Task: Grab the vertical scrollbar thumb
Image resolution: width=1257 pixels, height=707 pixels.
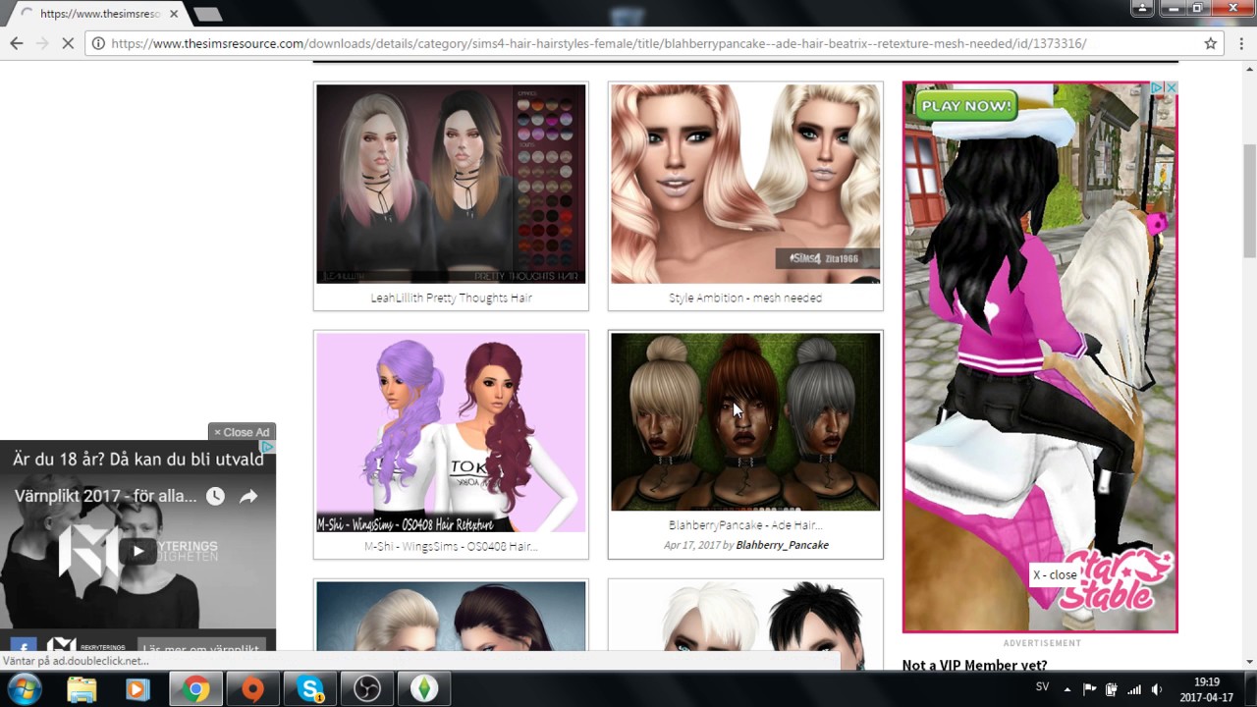Action: pos(1248,201)
